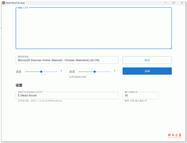This screenshot has height=143, width=187.
Task: Click the 单位: 分钟 unit hint text
Action: click(136, 101)
